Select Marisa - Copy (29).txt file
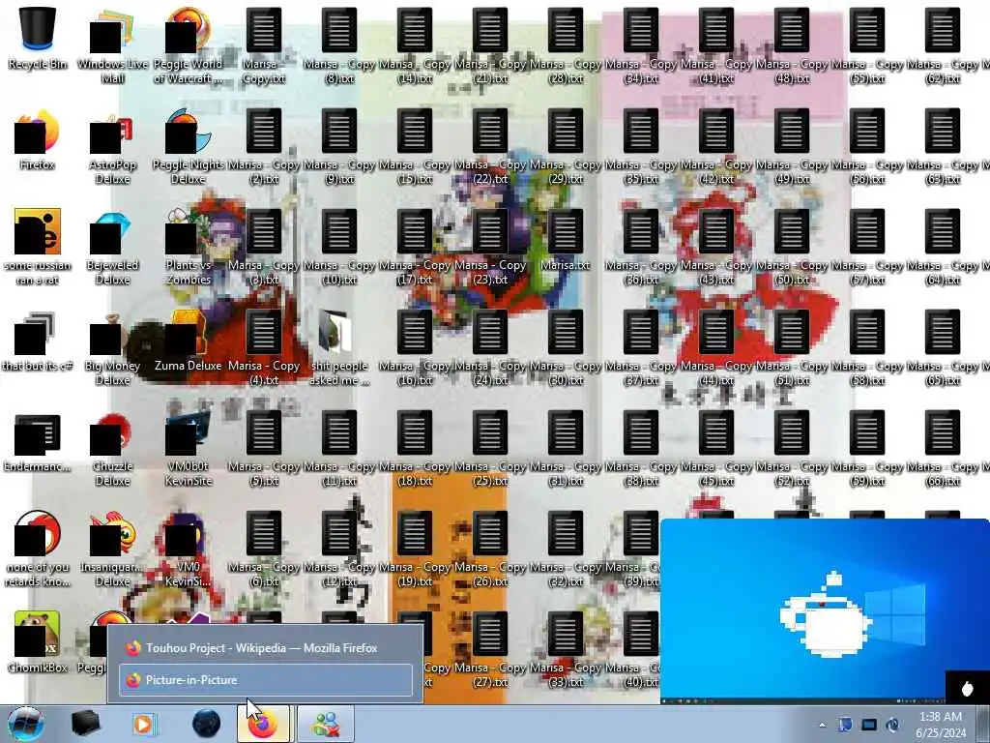Image resolution: width=990 pixels, height=743 pixels. pyautogui.click(x=565, y=147)
